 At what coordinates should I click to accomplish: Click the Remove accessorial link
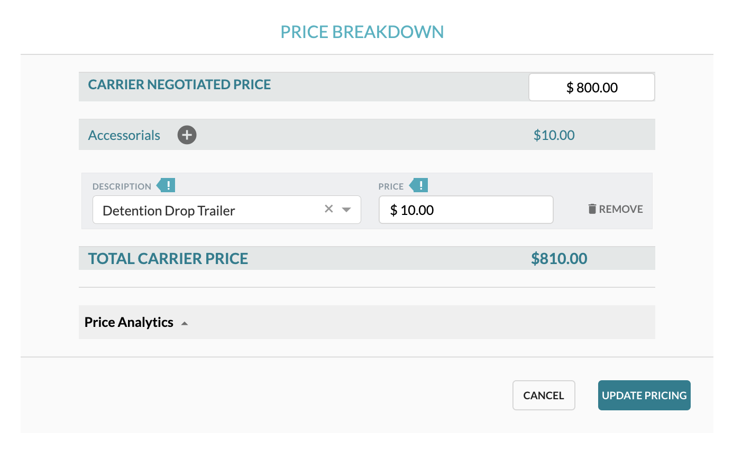616,209
